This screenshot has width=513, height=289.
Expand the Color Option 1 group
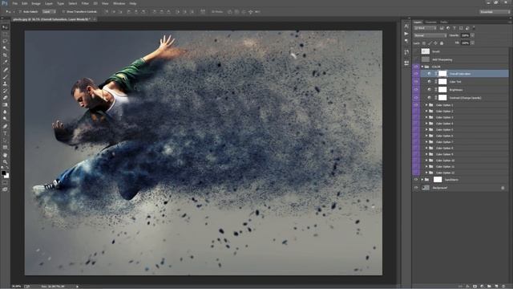426,105
